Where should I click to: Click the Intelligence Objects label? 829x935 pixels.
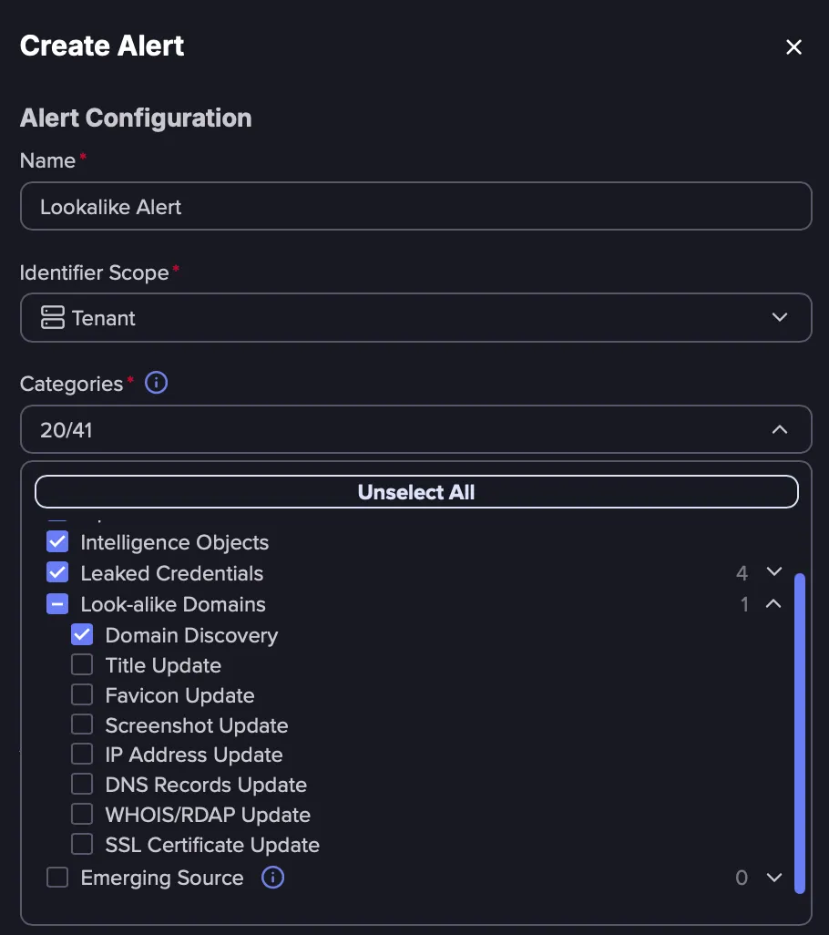click(x=175, y=542)
